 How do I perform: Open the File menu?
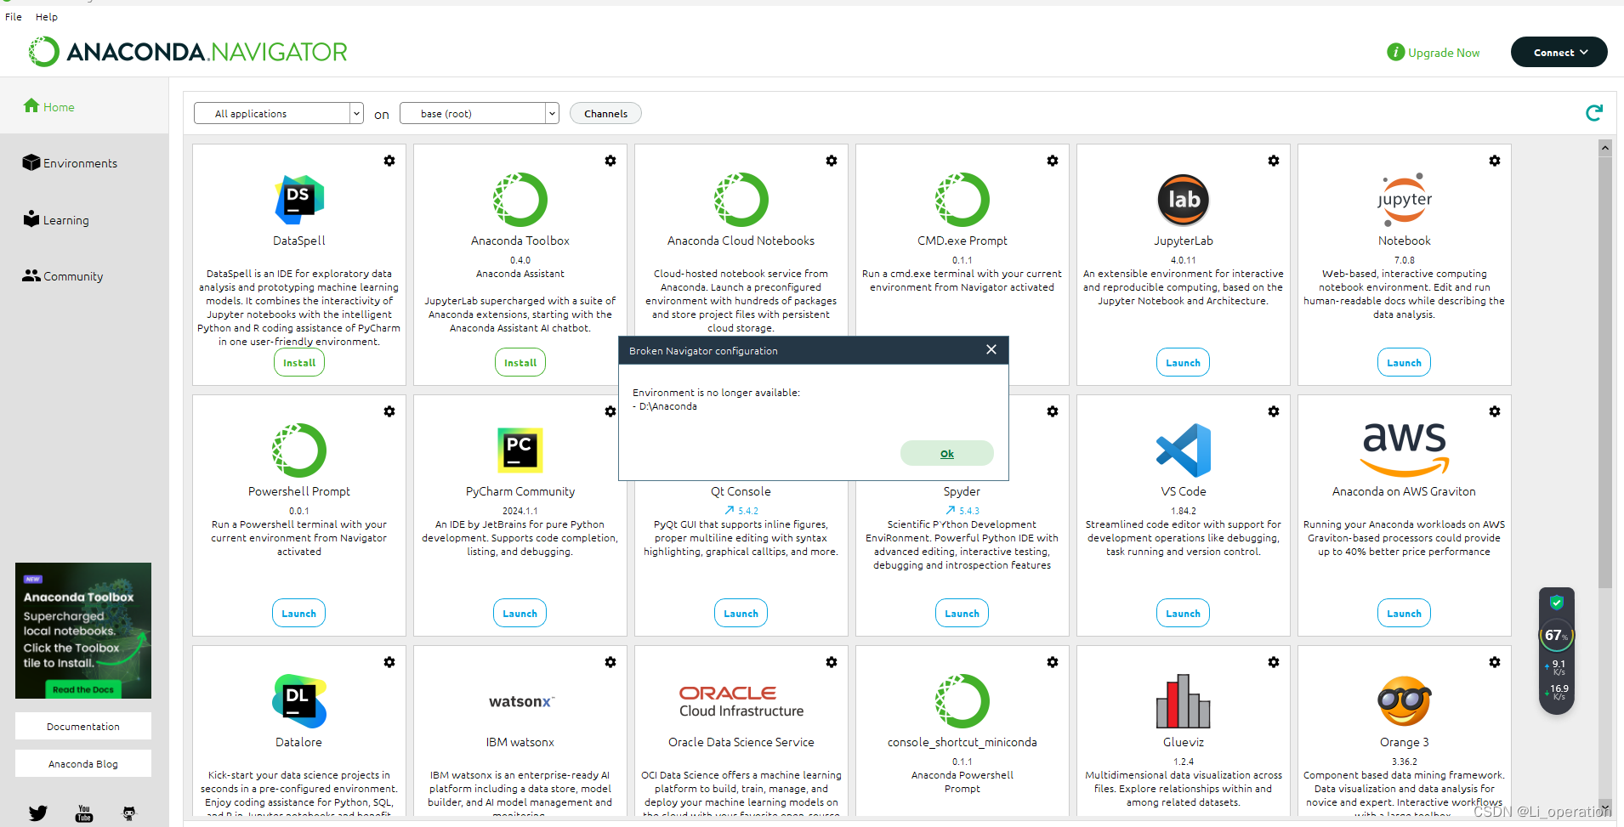tap(14, 17)
